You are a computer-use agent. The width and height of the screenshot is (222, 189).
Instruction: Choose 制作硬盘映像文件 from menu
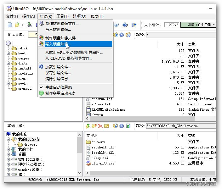coord(75,38)
